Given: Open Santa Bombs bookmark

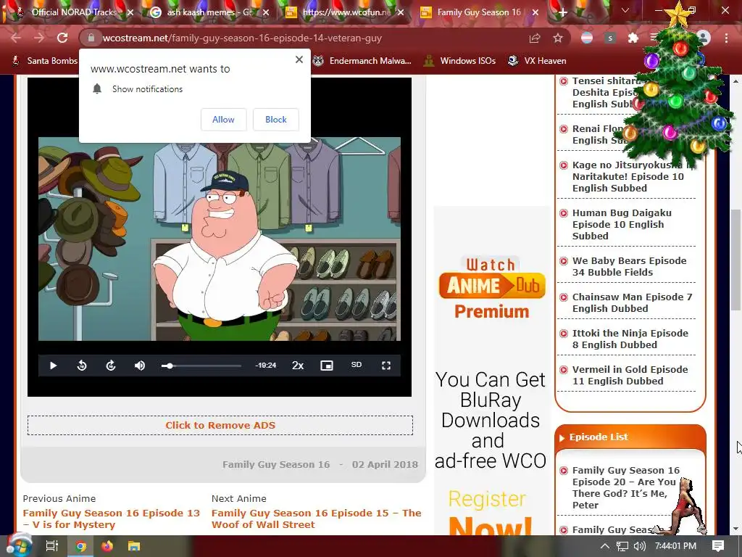Looking at the screenshot, I should click(x=44, y=61).
